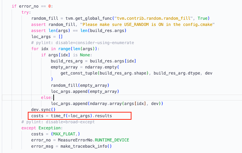The image size is (242, 153).
Task: Click the try: keyword
Action: tap(26, 12)
